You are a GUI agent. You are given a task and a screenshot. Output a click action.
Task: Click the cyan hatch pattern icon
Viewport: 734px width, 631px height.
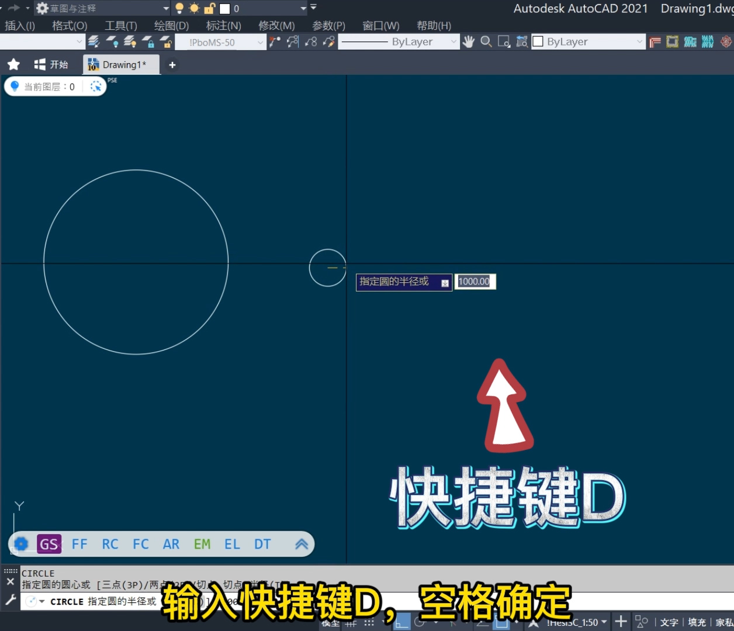(x=690, y=41)
